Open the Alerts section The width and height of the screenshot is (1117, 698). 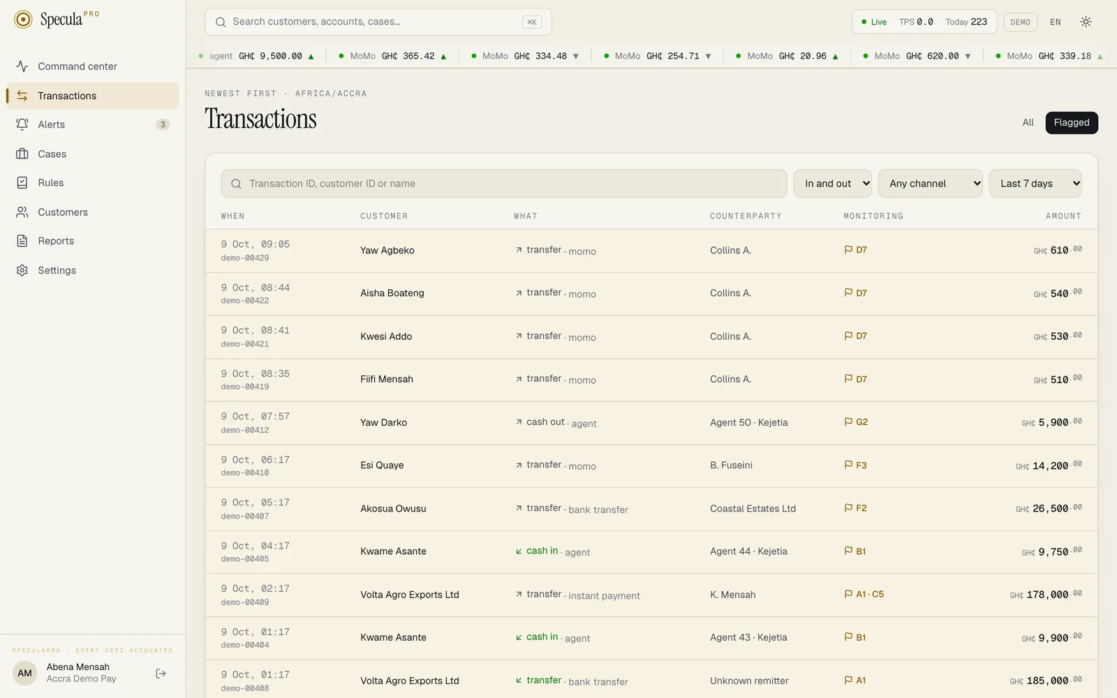(x=93, y=124)
